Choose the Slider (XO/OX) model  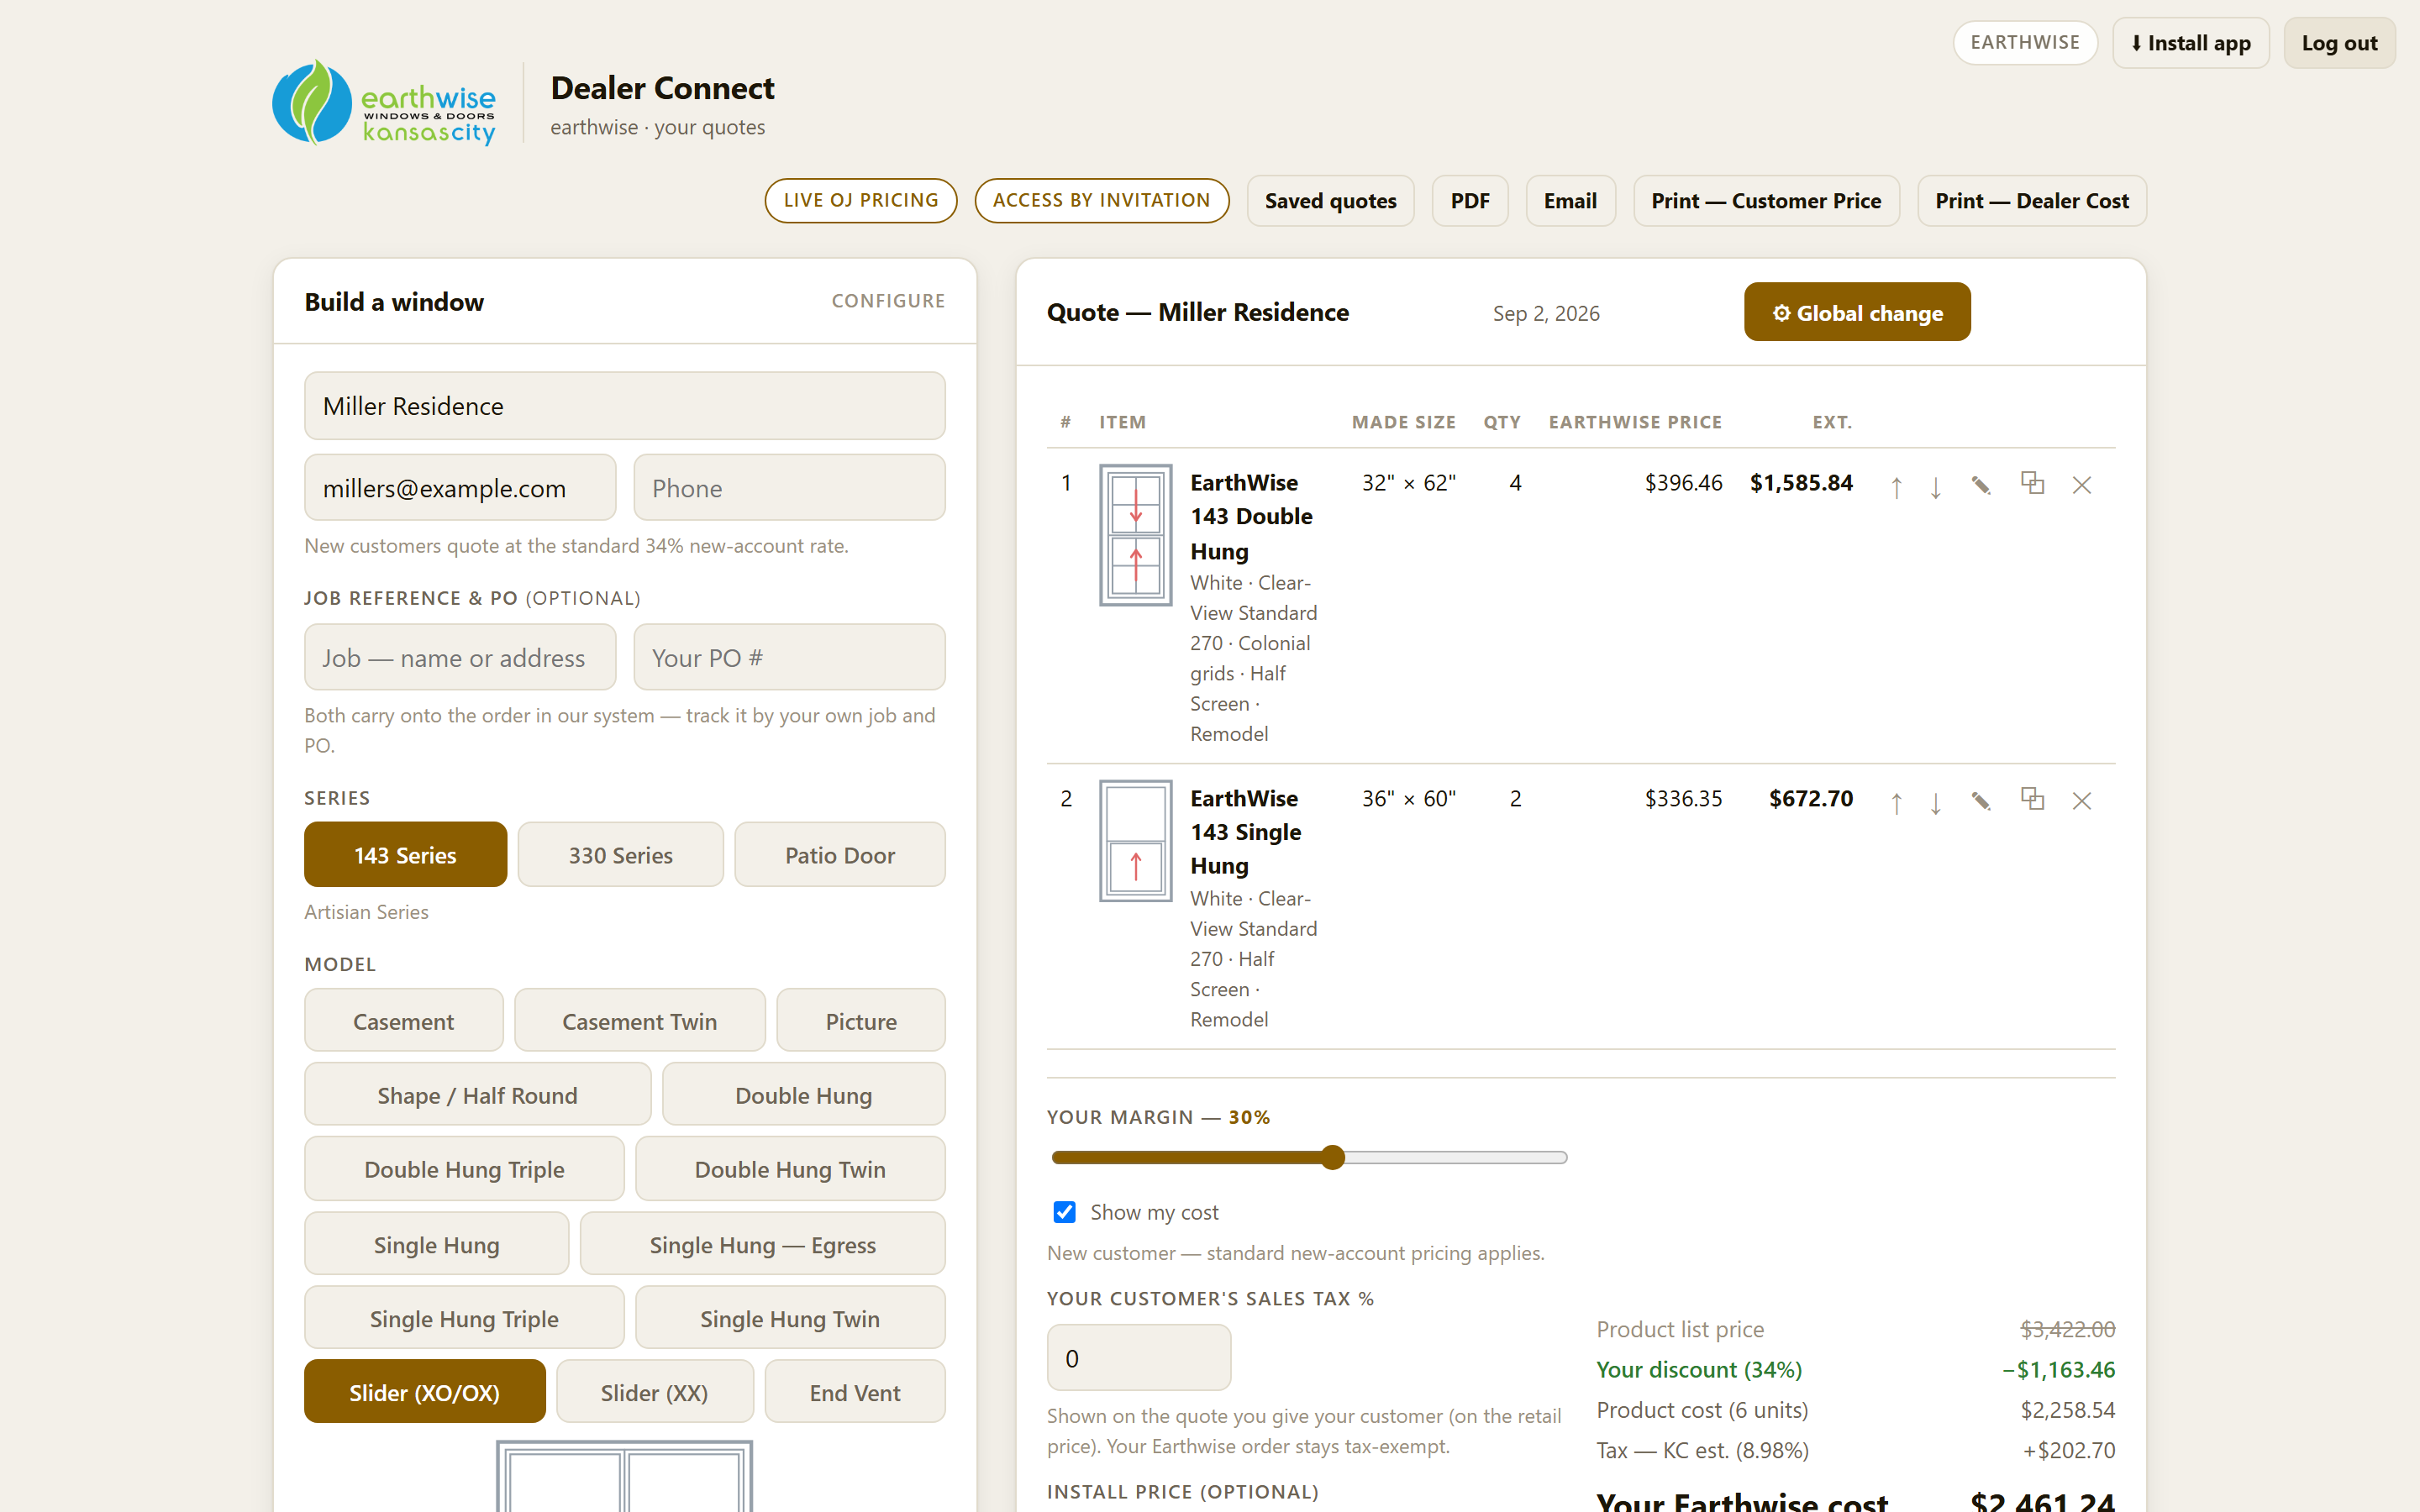(x=424, y=1392)
